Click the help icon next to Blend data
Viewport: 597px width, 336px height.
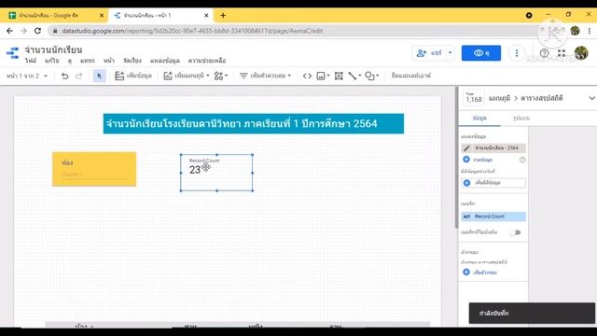click(522, 160)
